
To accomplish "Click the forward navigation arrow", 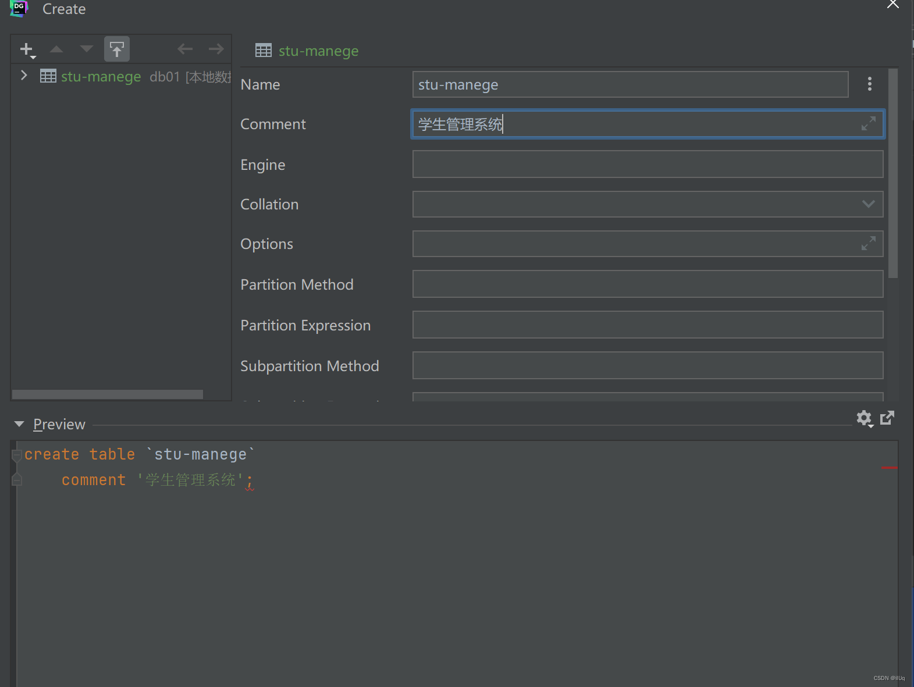I will tap(216, 49).
